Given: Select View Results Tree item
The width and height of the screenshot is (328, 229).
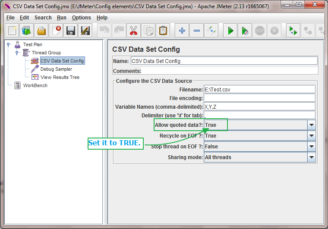Looking at the screenshot, I should click(x=60, y=77).
